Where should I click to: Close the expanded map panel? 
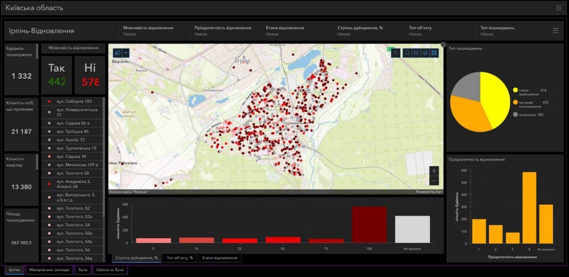[x=443, y=44]
